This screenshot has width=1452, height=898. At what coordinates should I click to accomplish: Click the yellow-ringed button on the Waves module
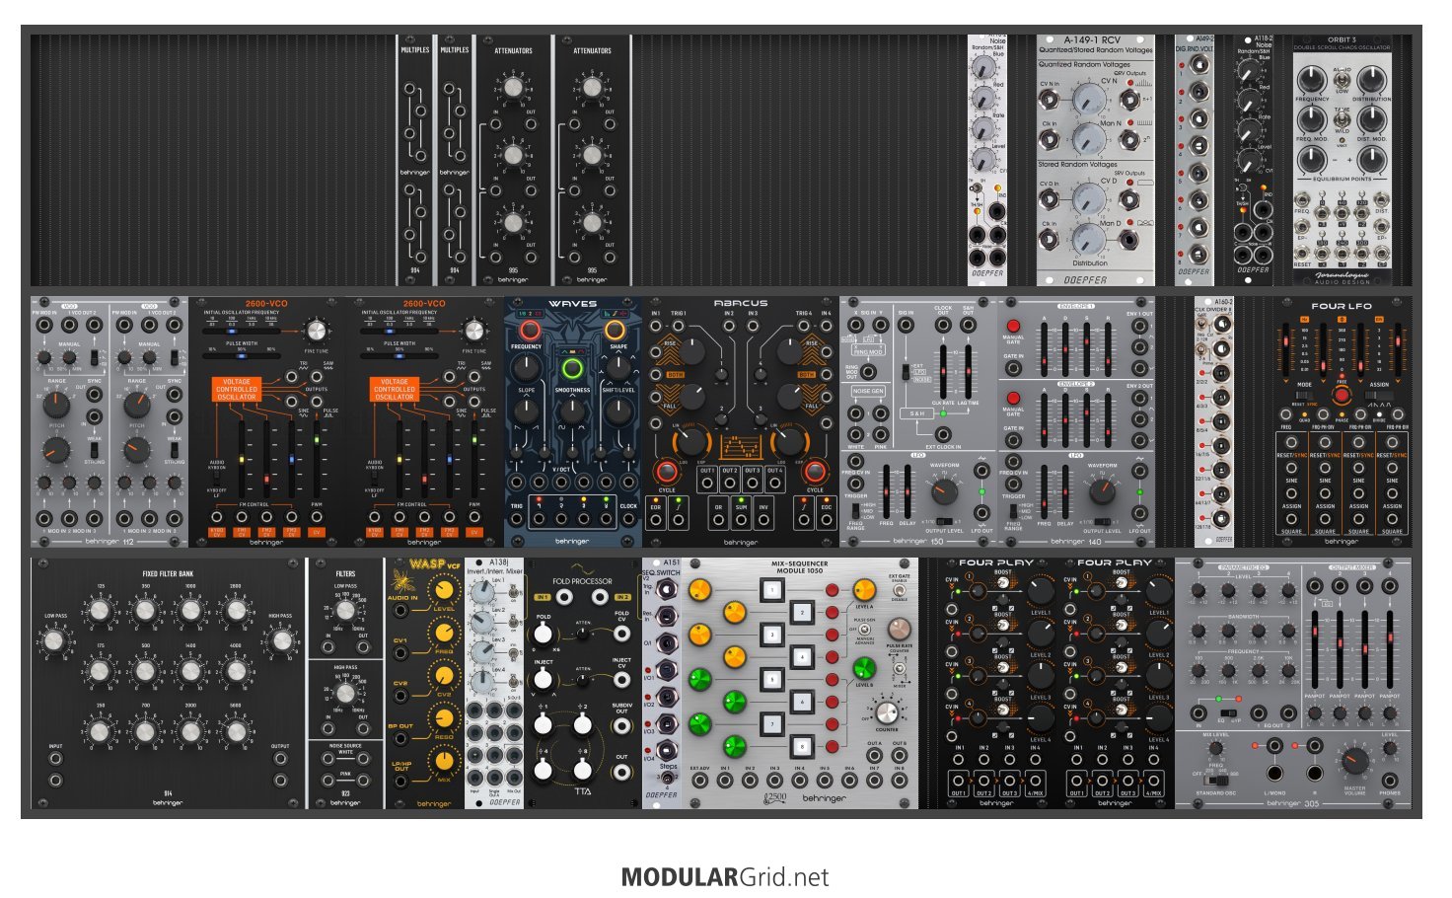click(616, 330)
